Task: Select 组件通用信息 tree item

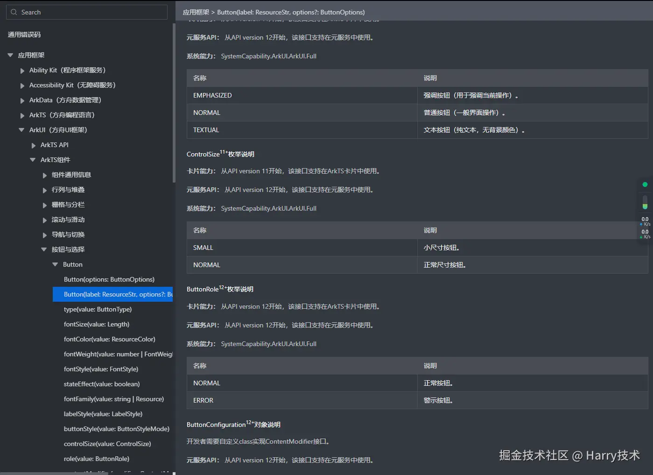Action: point(71,175)
